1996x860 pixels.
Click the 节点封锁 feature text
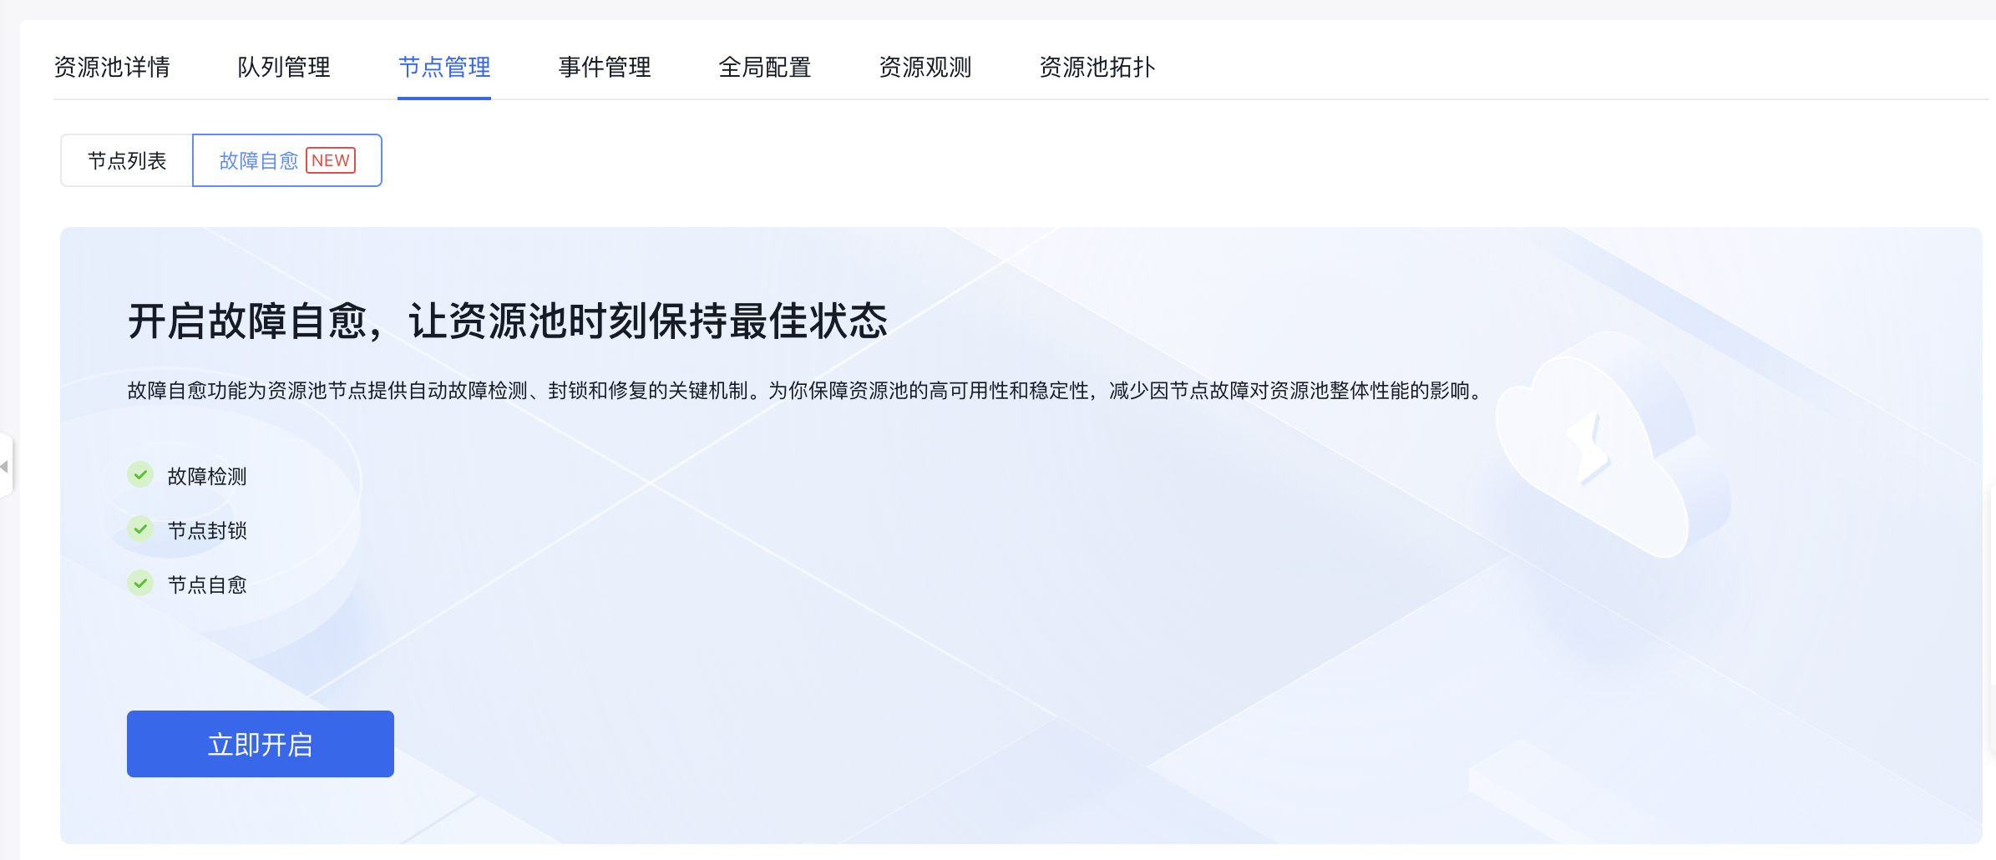click(207, 530)
